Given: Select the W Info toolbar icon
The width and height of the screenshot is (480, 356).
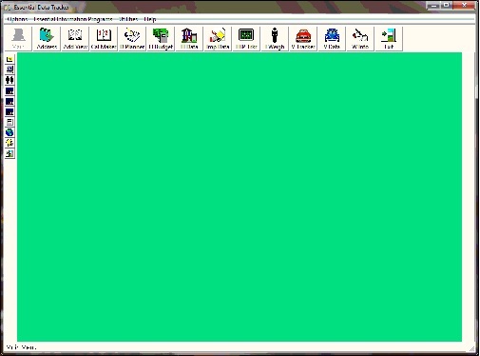Looking at the screenshot, I should [x=360, y=38].
